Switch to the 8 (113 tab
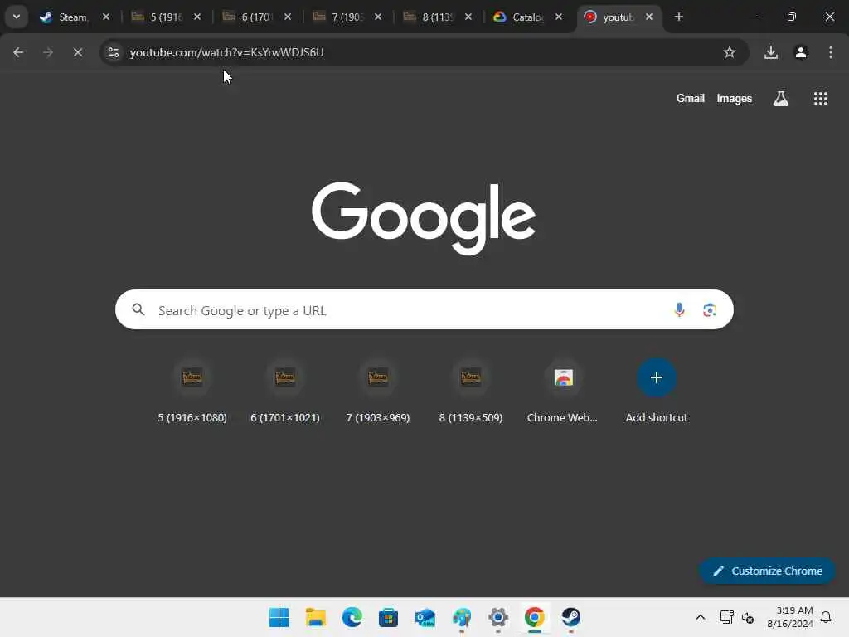849x637 pixels. tap(437, 17)
